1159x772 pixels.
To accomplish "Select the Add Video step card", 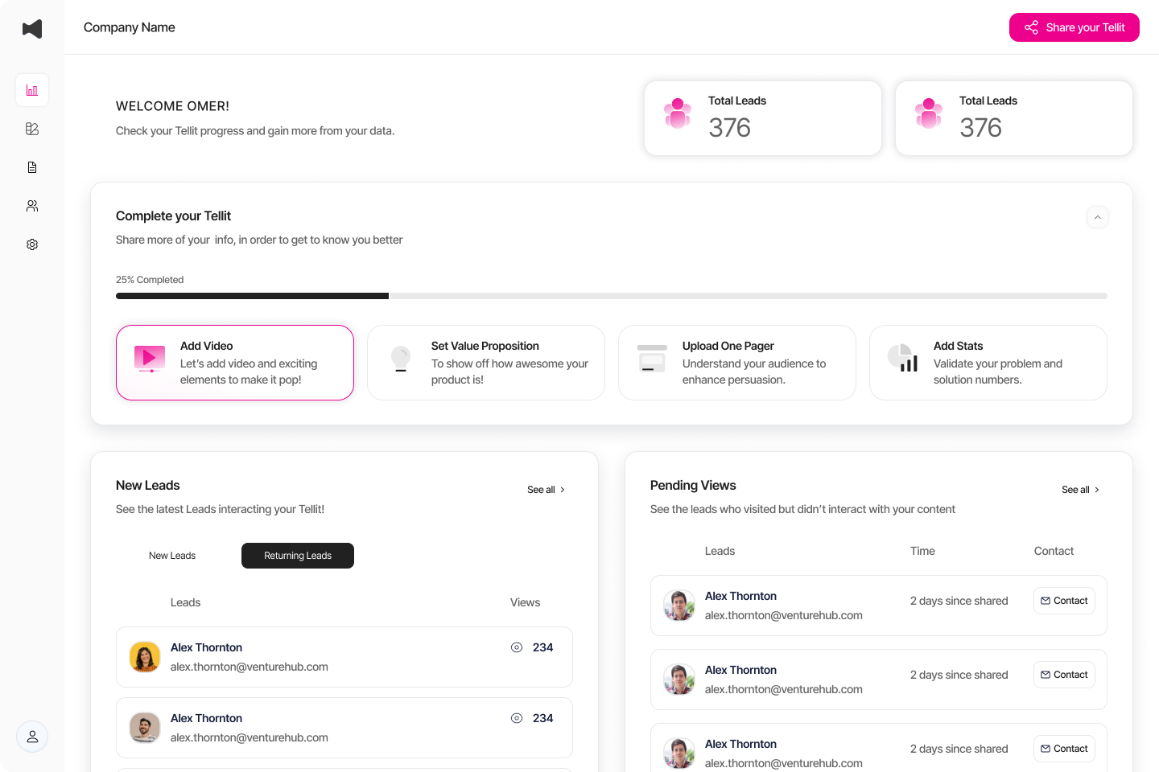I will click(235, 363).
